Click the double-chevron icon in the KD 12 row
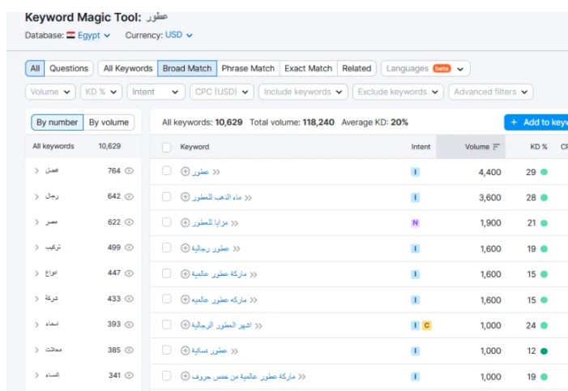 point(235,351)
